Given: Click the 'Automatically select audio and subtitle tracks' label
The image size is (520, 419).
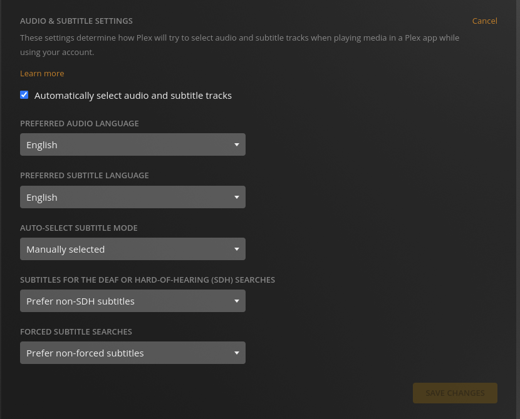Looking at the screenshot, I should 133,96.
